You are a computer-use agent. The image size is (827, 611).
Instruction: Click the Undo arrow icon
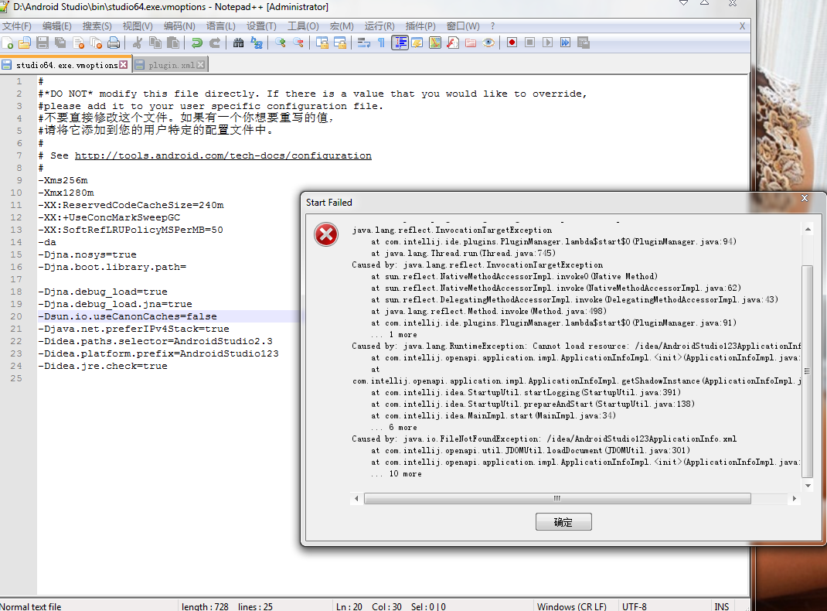[197, 43]
